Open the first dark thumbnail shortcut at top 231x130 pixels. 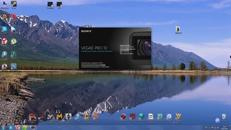(x=50, y=5)
